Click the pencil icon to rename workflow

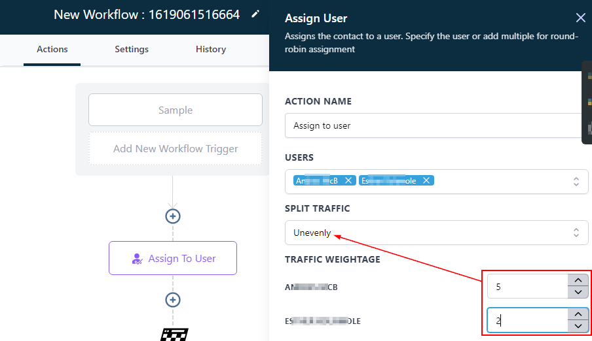255,14
